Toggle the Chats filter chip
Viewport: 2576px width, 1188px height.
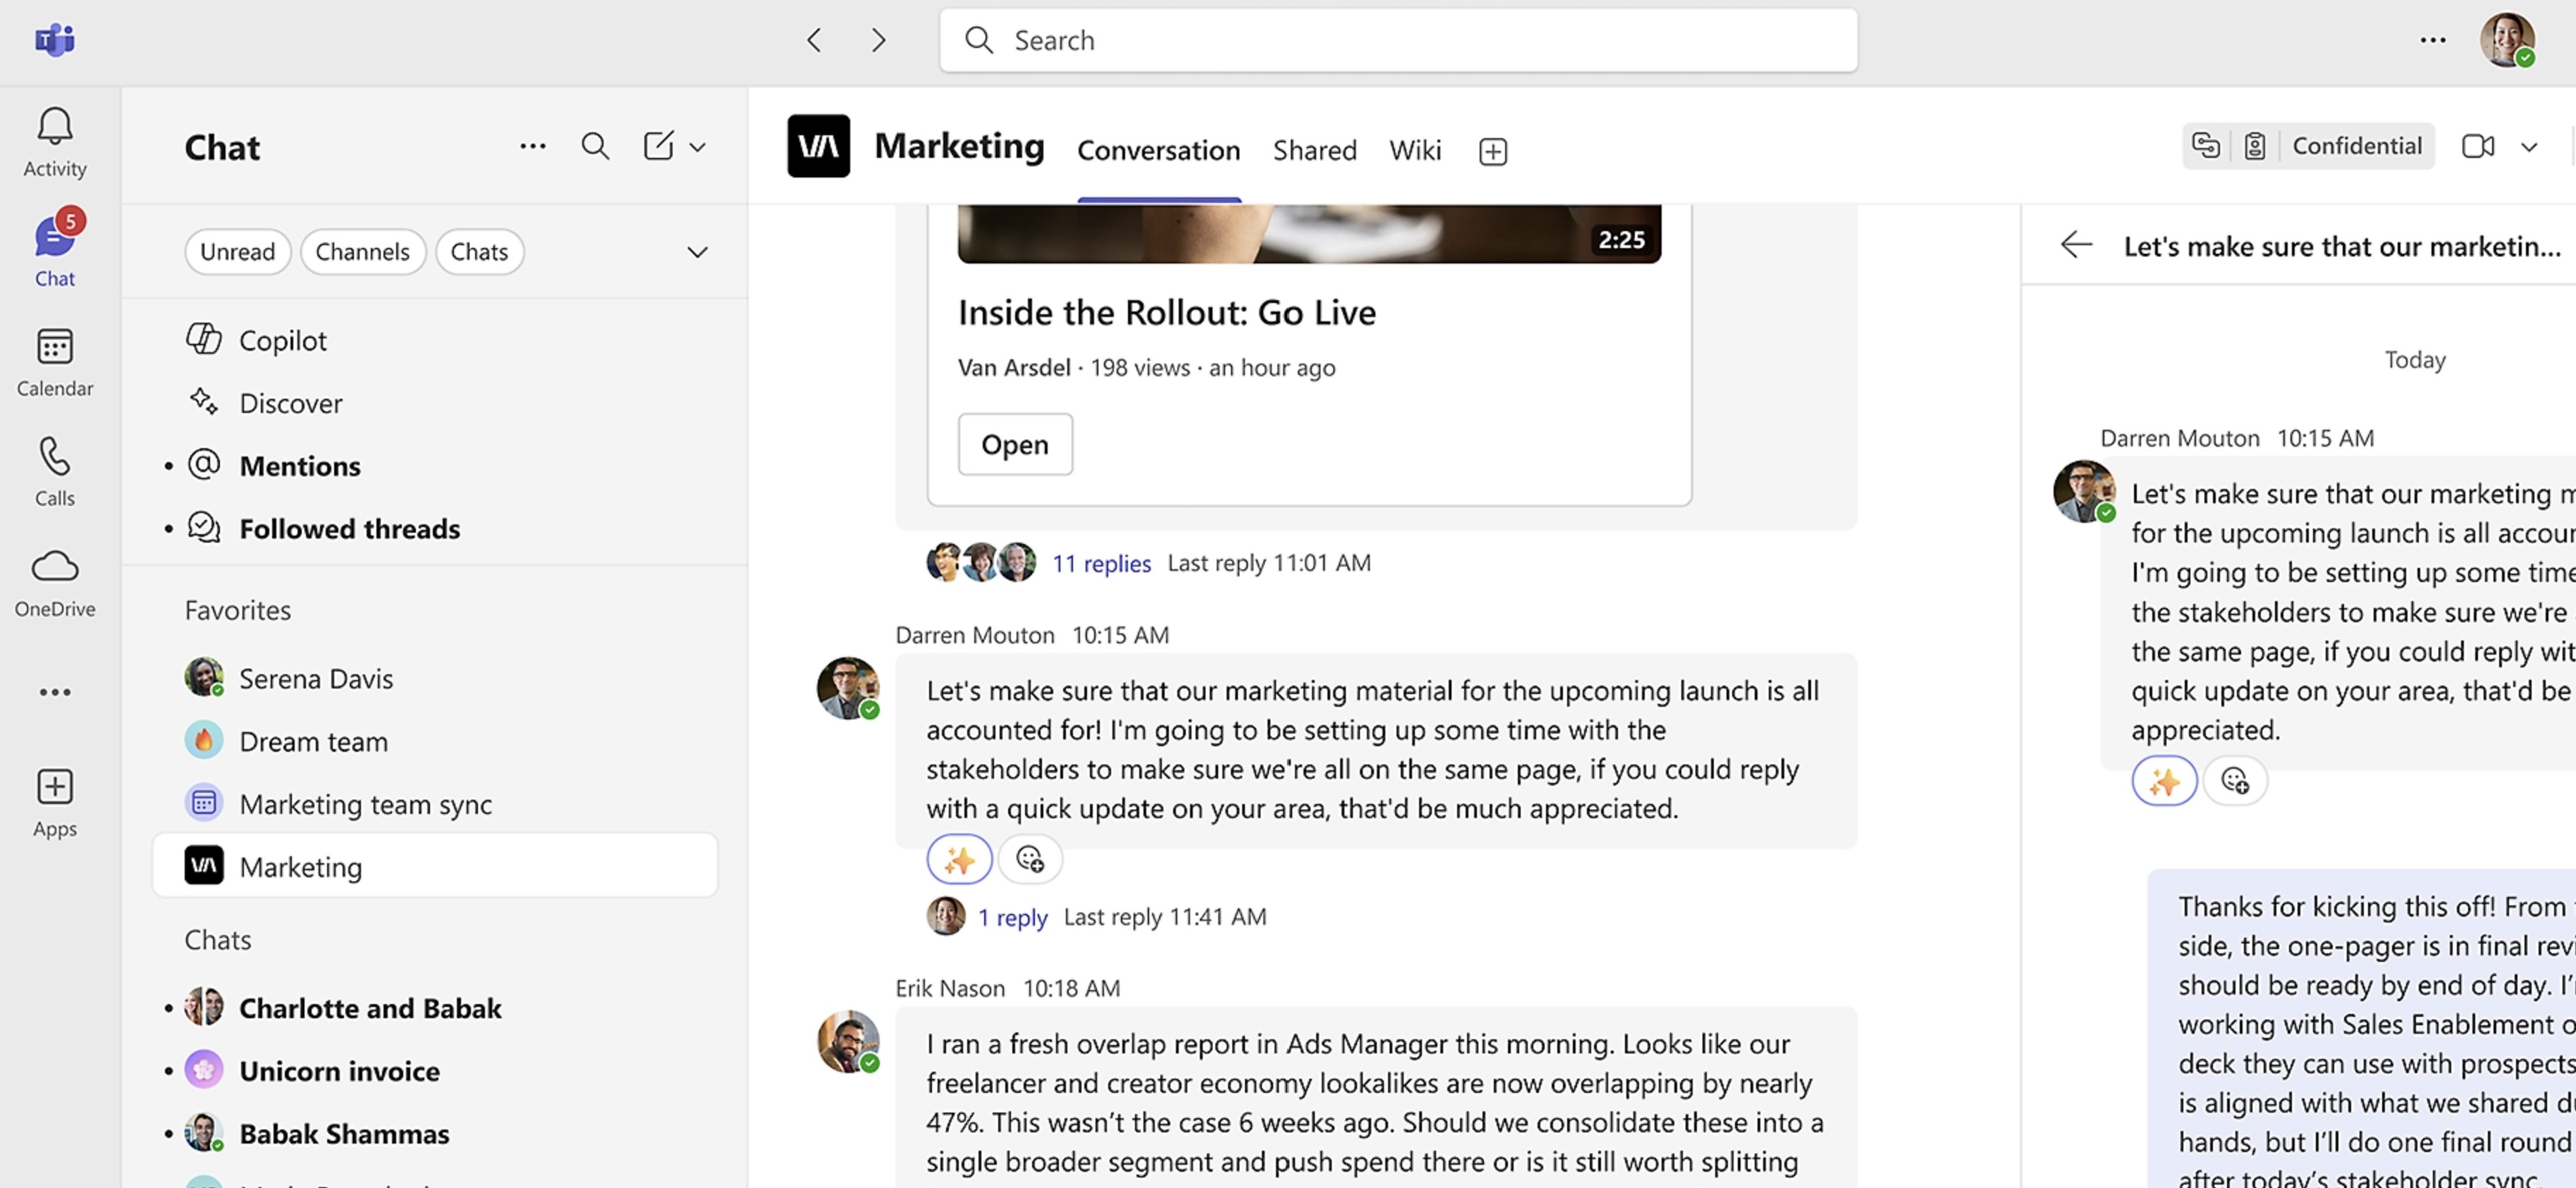(x=479, y=252)
